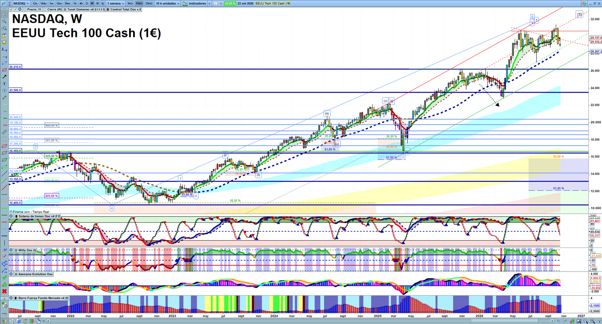Select the arrow cursor tool in left sidebar

(x=4, y=15)
